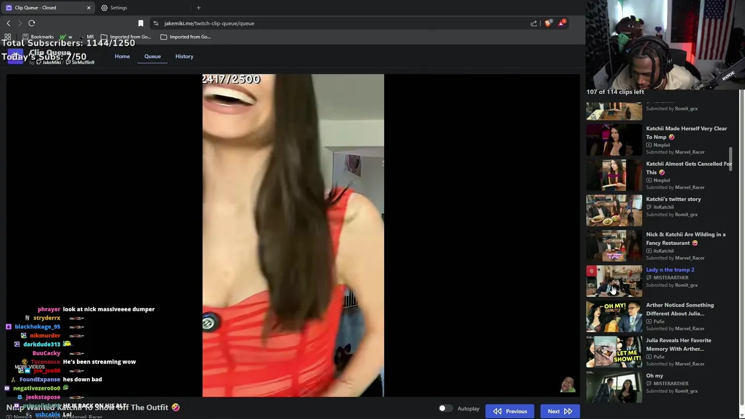Open the apps grid icon in the bookmarks bar

pyautogui.click(x=8, y=37)
